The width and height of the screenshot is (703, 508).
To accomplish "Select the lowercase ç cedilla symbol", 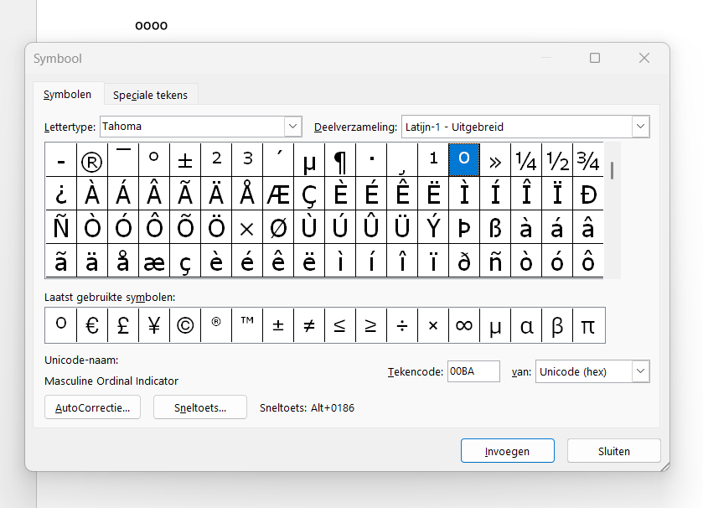I will pos(185,261).
